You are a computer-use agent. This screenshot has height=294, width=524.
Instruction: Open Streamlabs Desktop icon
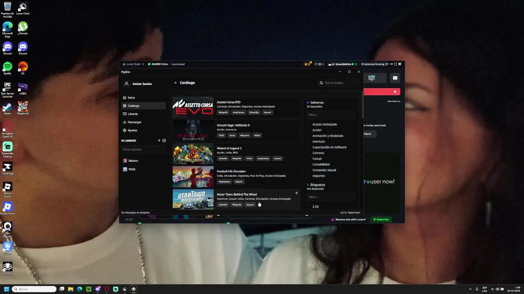coord(7,150)
